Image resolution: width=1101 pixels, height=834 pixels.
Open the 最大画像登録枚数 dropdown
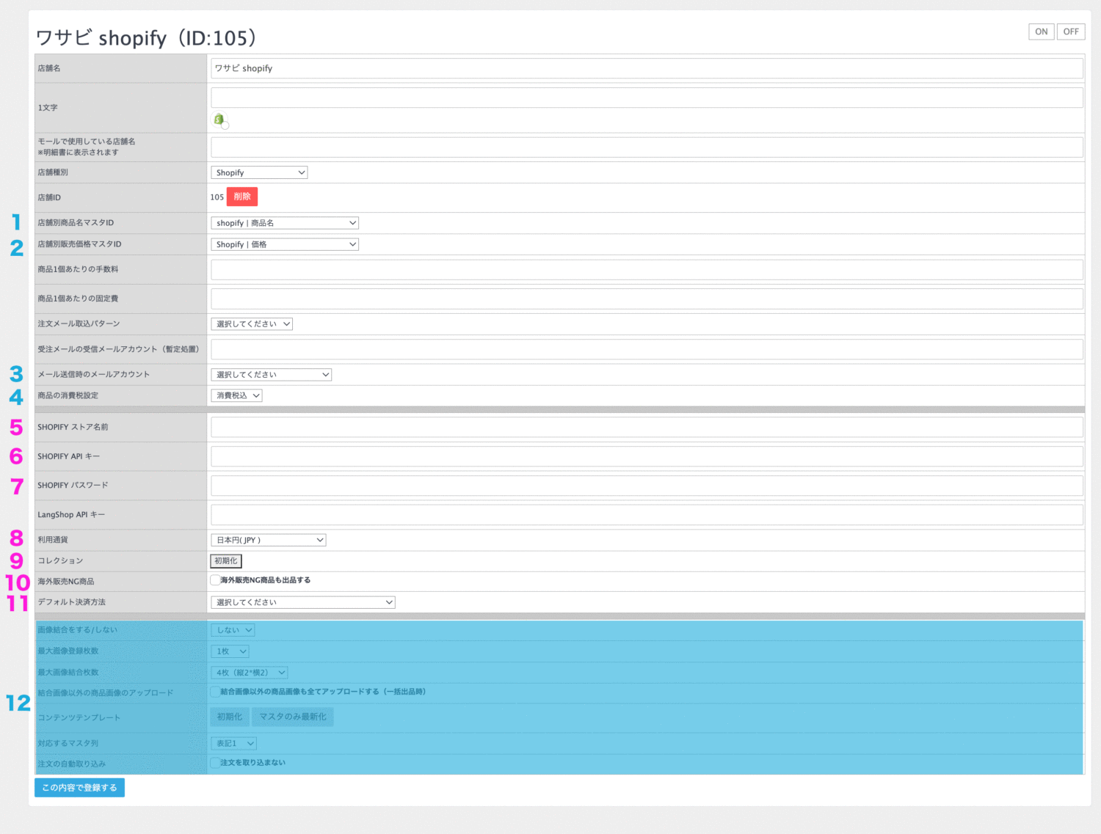click(230, 651)
